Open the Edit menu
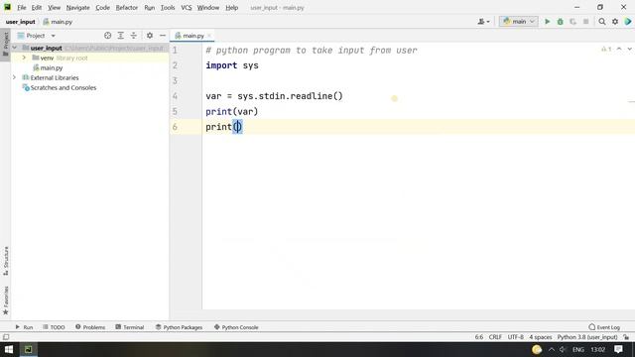This screenshot has width=635, height=357. [37, 7]
